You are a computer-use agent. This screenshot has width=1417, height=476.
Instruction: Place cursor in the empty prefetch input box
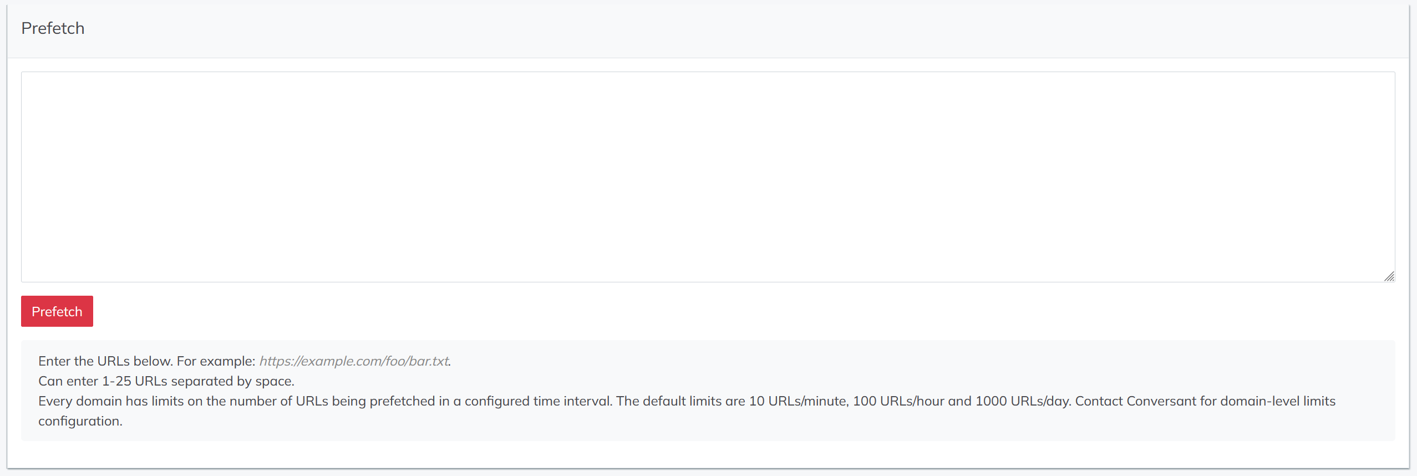click(708, 177)
